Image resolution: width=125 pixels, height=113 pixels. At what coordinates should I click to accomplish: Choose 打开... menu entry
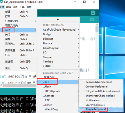(x=18, y=16)
